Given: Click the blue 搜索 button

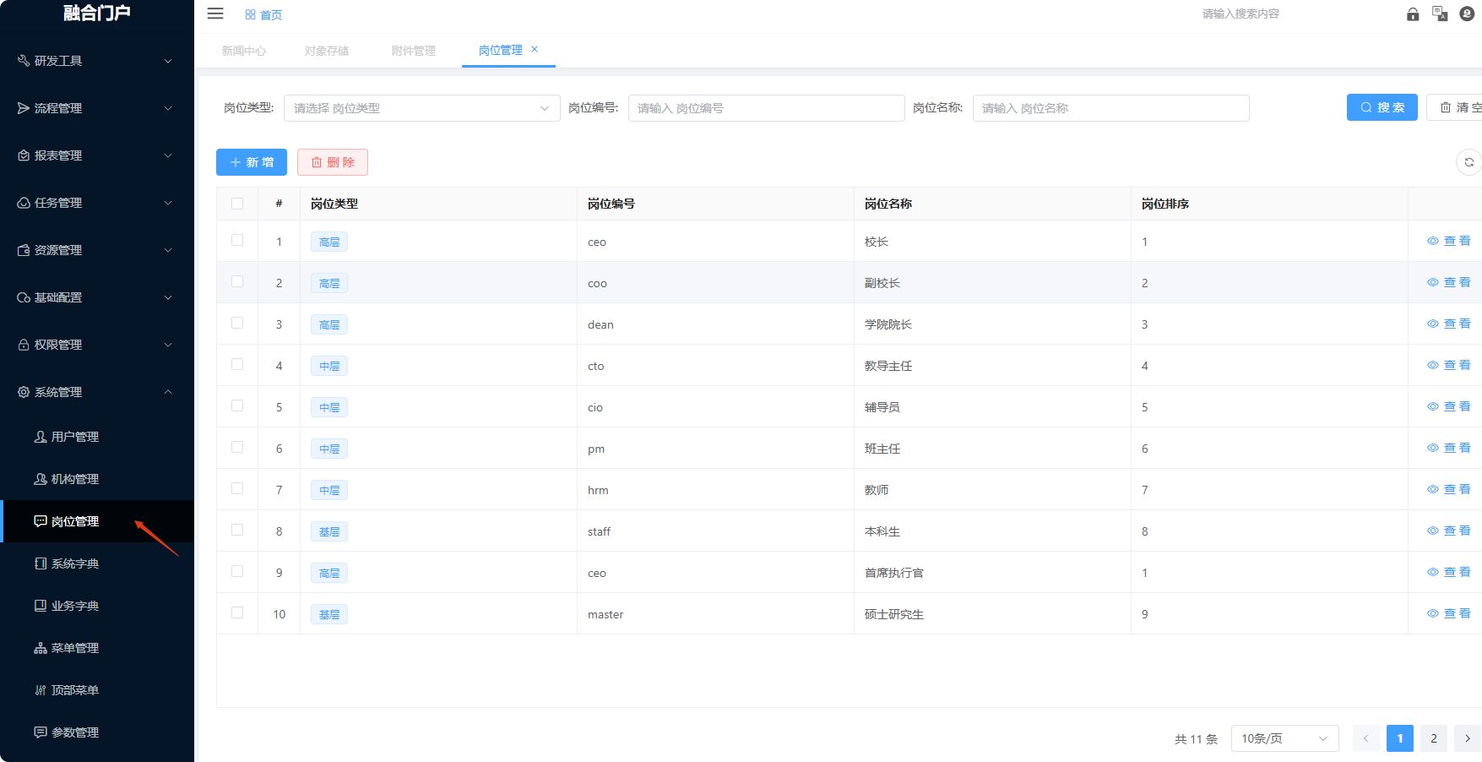Looking at the screenshot, I should (x=1382, y=107).
